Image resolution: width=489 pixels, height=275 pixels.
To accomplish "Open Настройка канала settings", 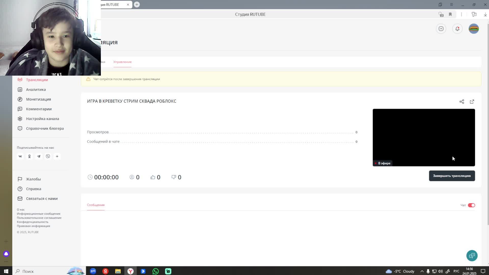I will pos(38,119).
